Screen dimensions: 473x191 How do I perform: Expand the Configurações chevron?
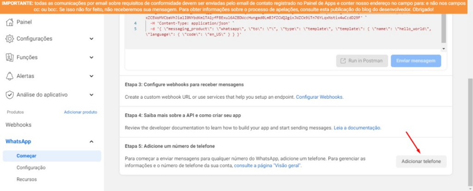91,39
